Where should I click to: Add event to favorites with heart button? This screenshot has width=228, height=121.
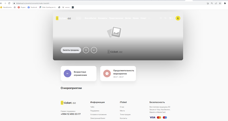tap(86, 50)
